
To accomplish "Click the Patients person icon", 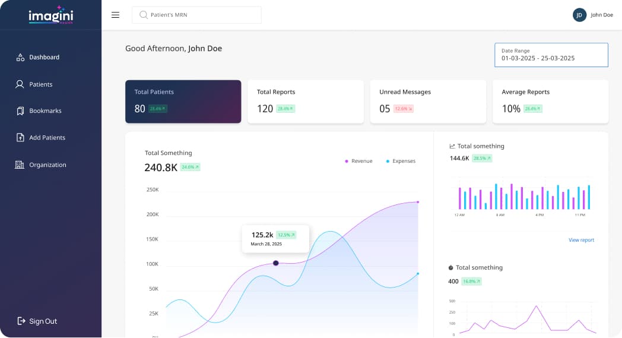I will tap(20, 84).
